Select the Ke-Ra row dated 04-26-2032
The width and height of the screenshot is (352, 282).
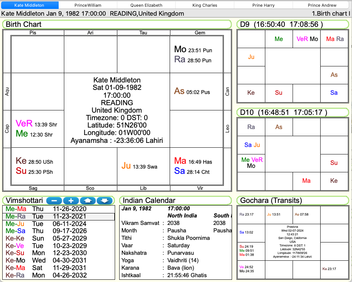pos(58,275)
